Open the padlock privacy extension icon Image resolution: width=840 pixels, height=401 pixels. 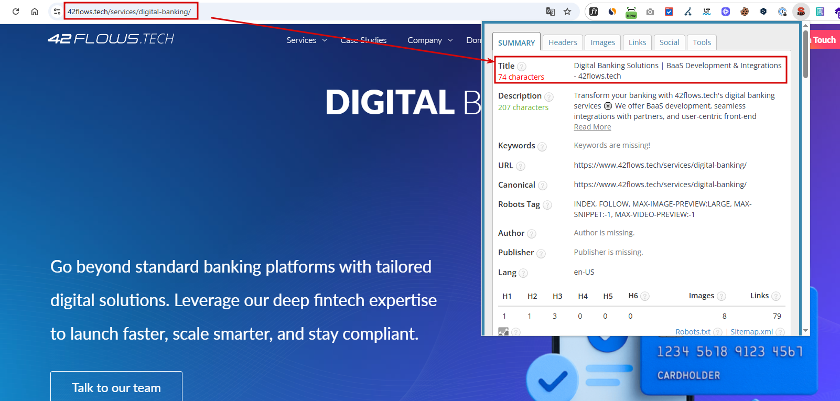782,12
